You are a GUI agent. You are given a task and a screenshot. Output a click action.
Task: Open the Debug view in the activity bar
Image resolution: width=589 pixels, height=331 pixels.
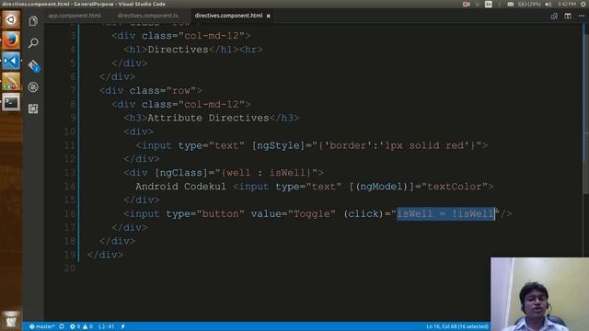click(x=33, y=87)
